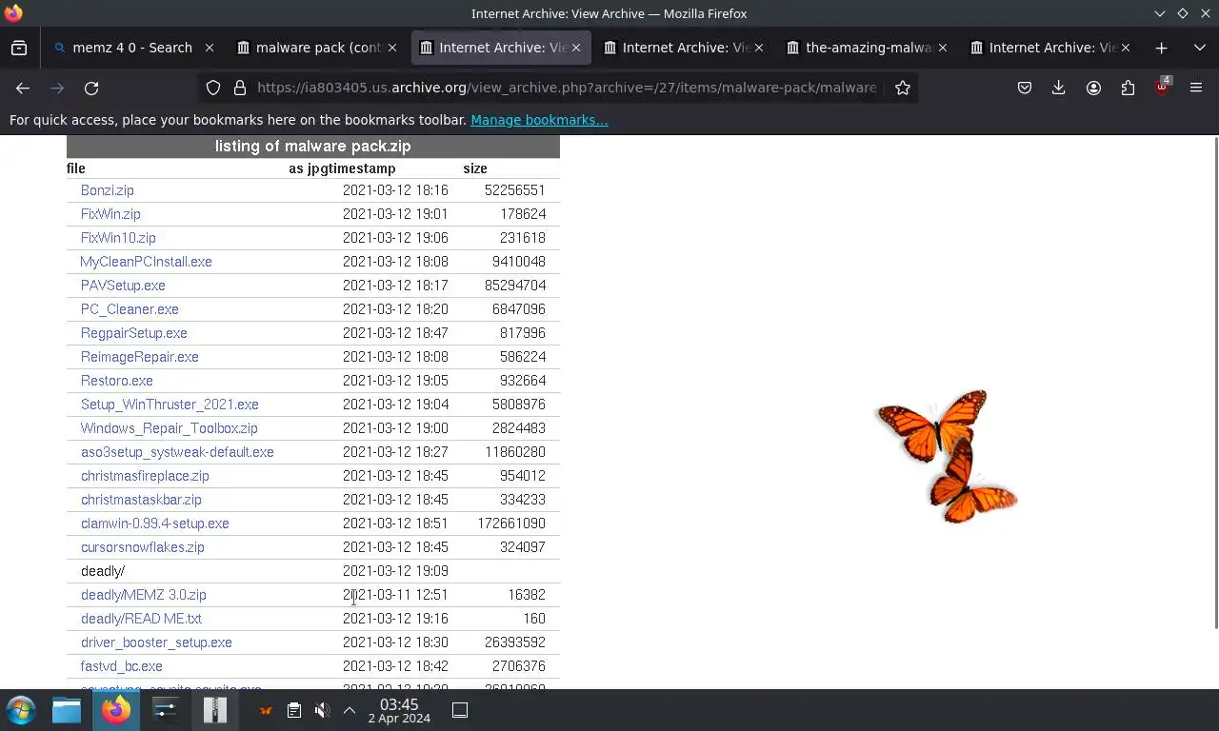The width and height of the screenshot is (1219, 731).
Task: Open the Bonzi.zip file link
Action: pos(108,190)
